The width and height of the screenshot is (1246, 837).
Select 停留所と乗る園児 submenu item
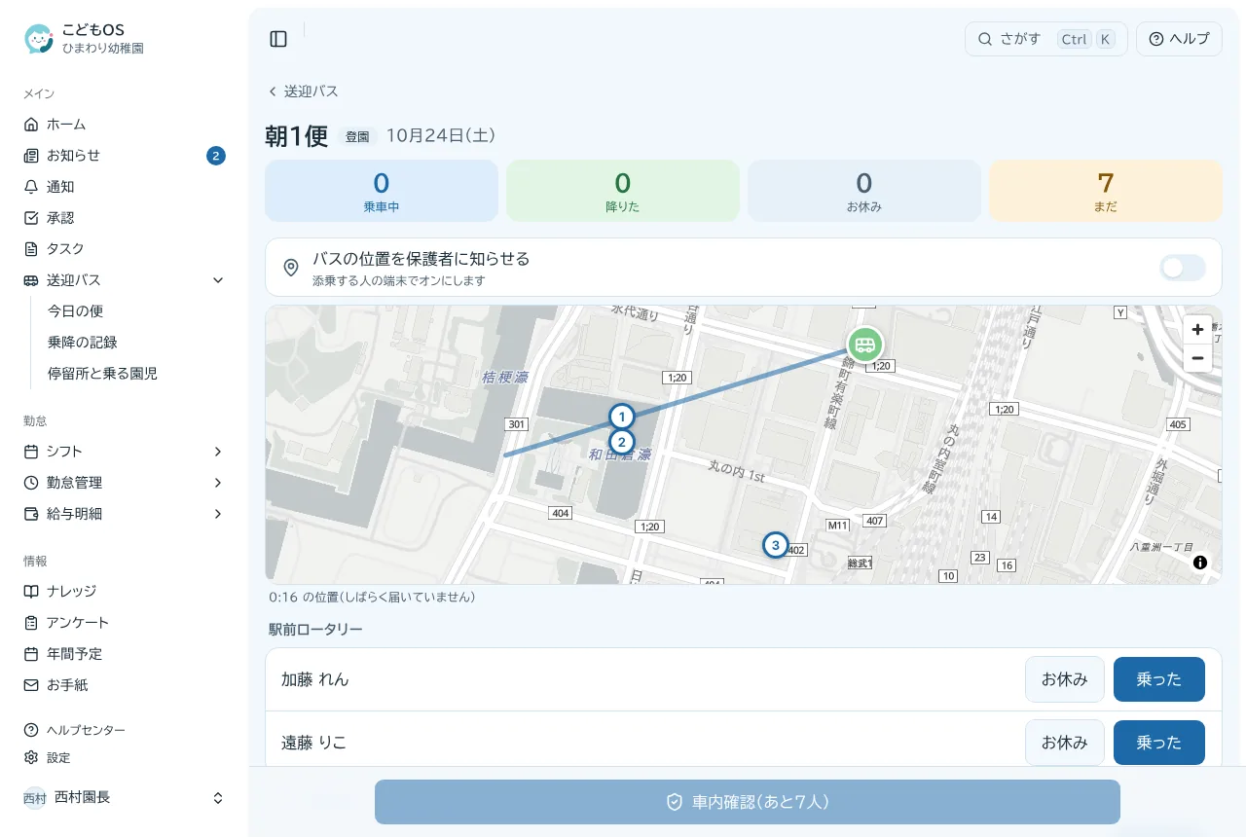click(132, 374)
